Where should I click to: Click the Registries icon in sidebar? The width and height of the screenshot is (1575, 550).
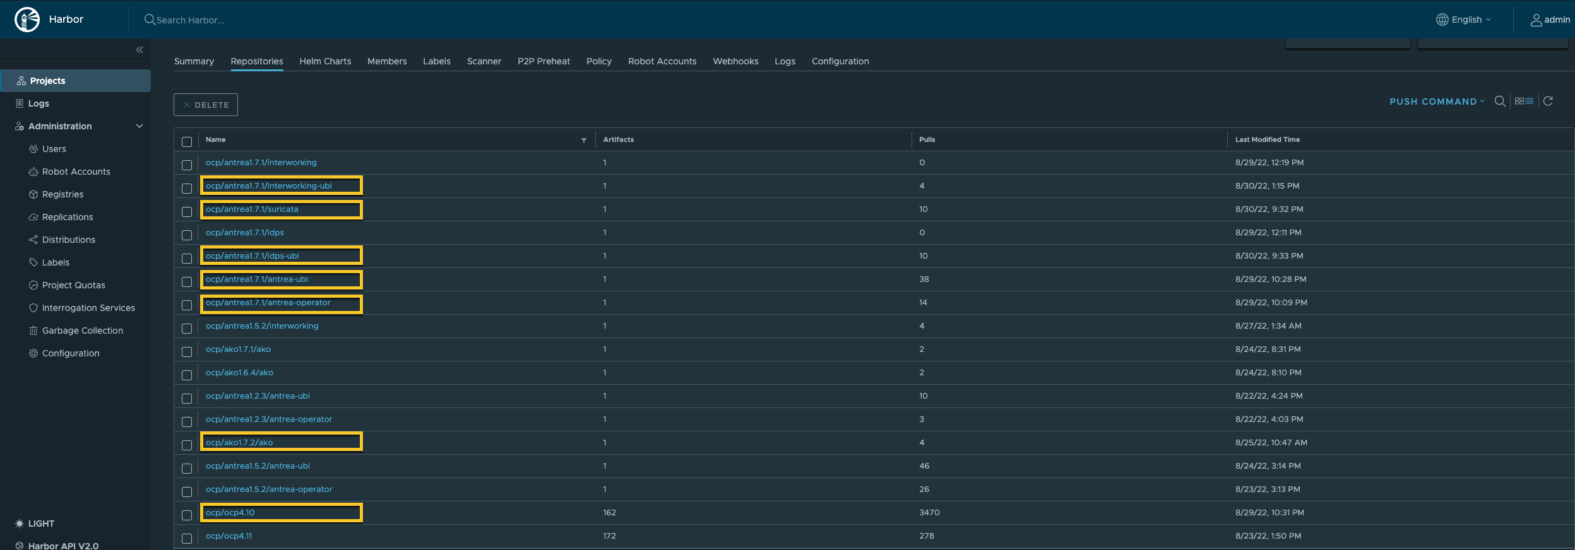33,194
